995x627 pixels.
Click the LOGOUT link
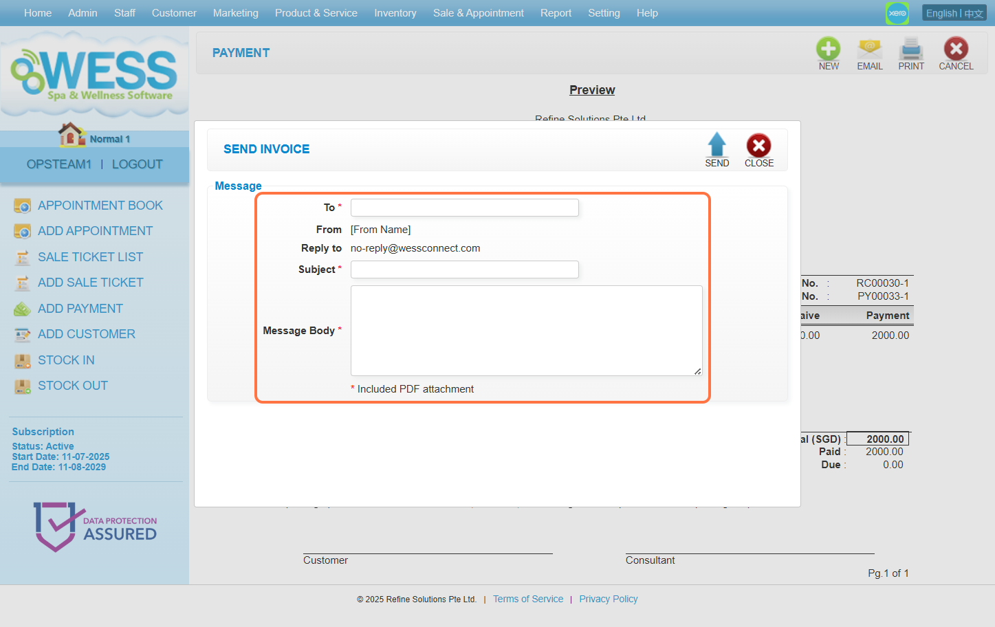point(137,164)
